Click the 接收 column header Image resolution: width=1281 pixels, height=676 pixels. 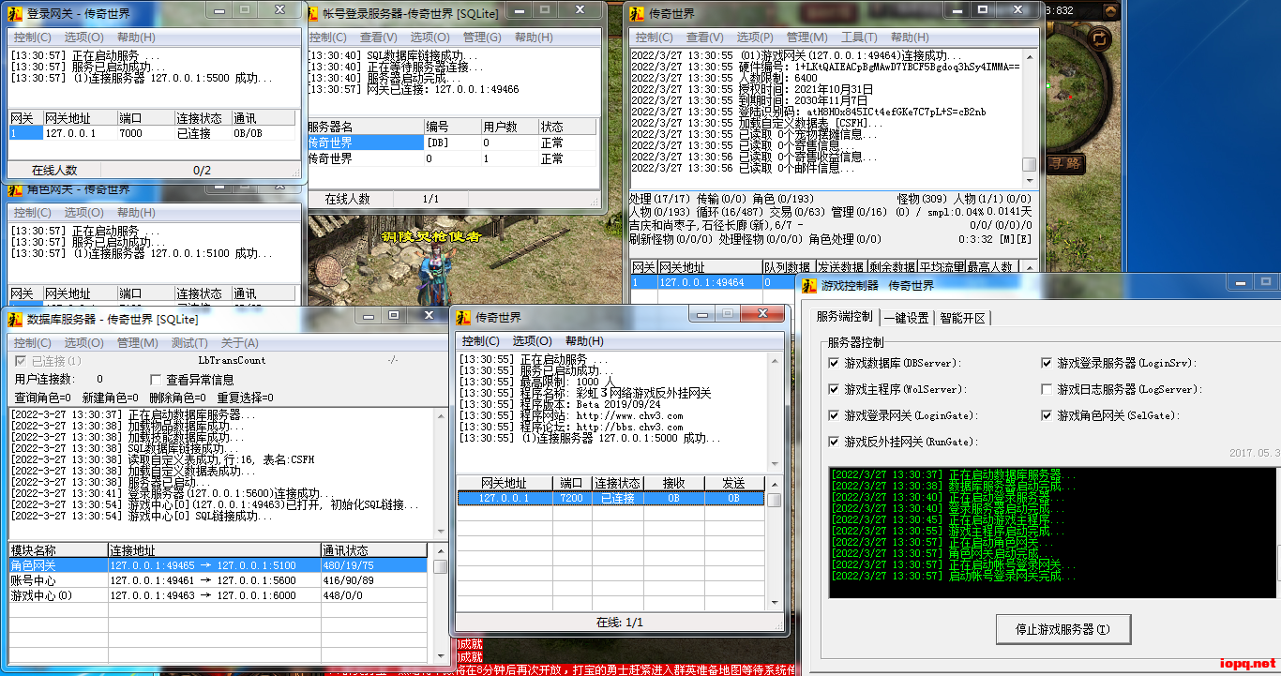pos(673,483)
